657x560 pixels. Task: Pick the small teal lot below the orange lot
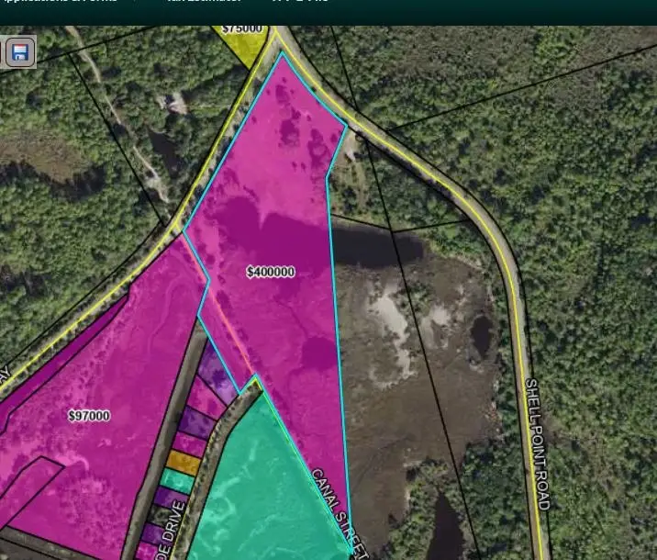pos(177,481)
